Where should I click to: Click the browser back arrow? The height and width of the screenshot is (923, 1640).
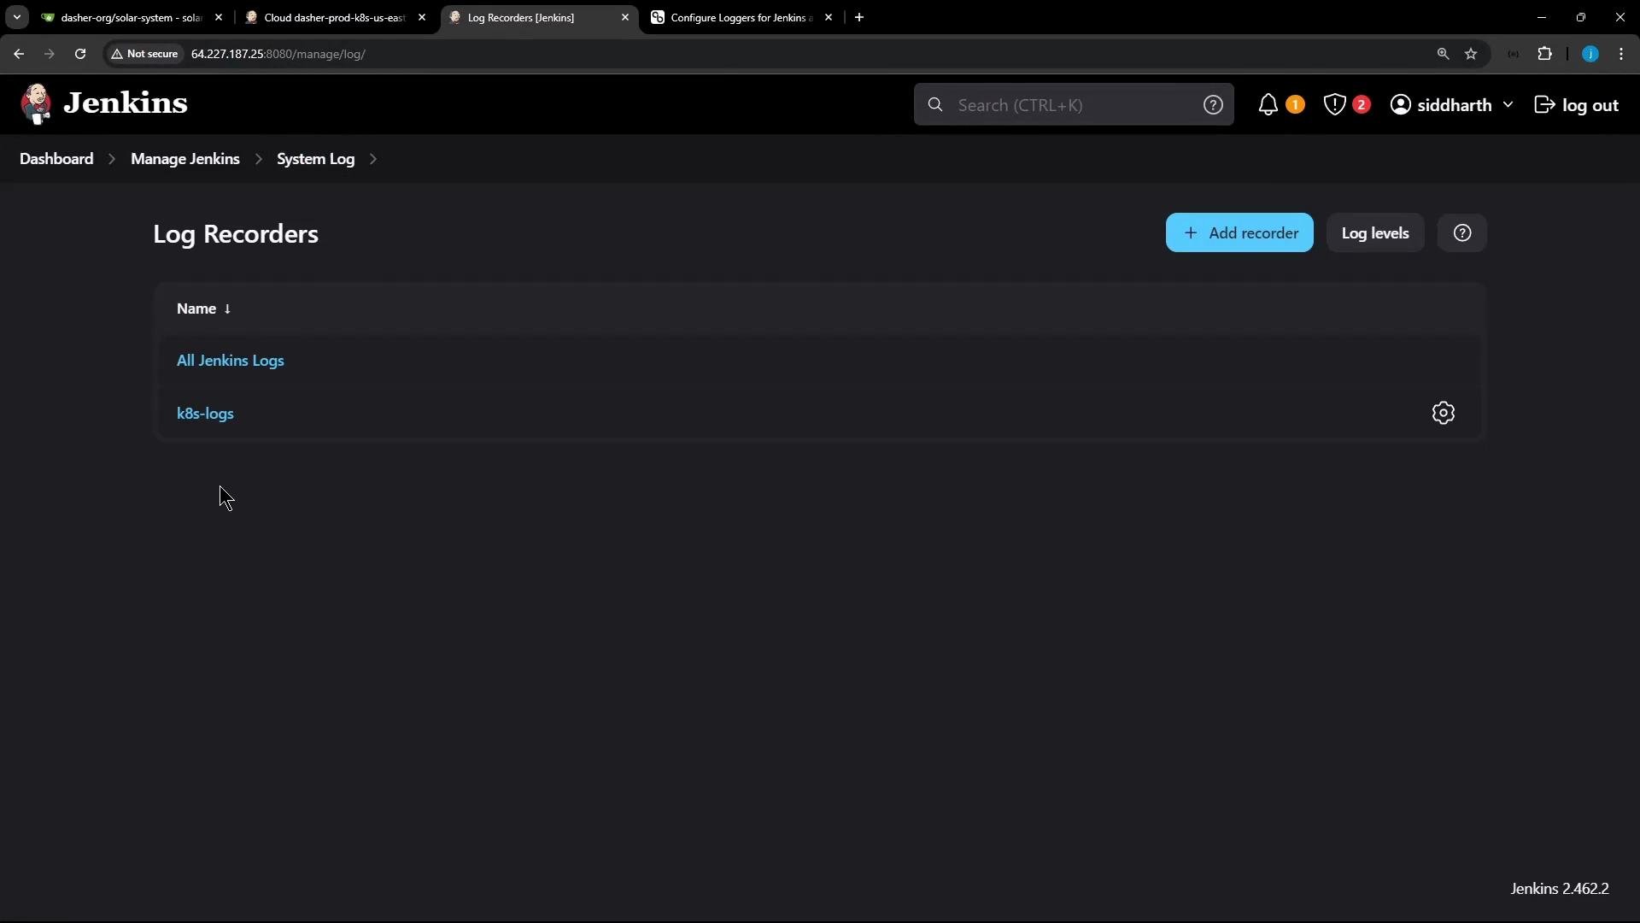(19, 54)
